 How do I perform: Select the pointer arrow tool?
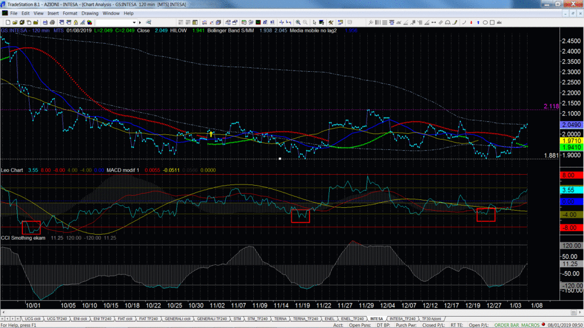tap(314, 22)
